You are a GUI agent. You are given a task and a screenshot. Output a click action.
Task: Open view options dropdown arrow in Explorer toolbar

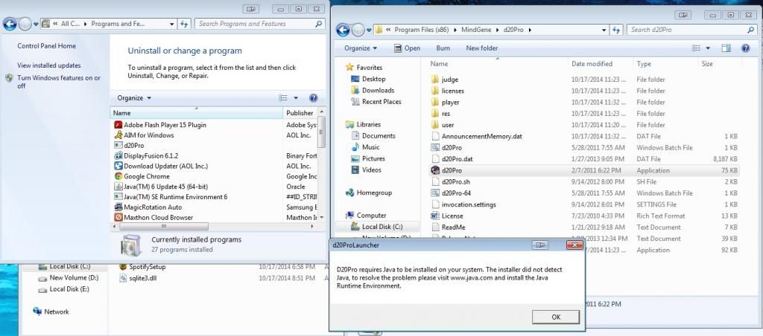(708, 48)
